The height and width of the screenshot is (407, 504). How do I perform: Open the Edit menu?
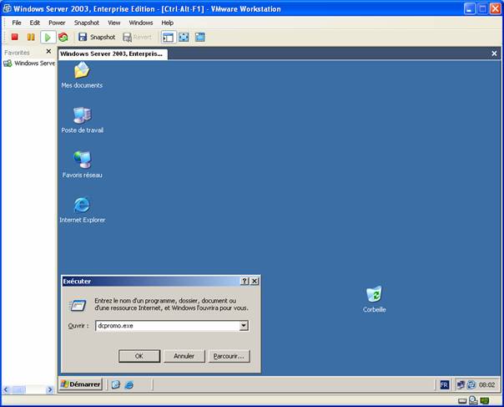[35, 23]
